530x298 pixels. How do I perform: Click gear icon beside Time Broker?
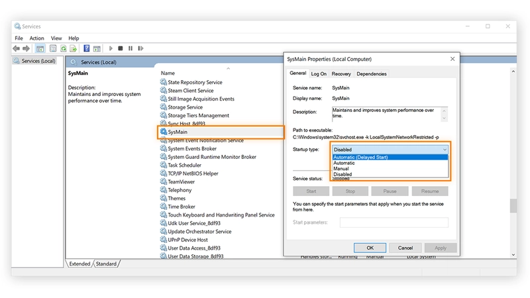pos(164,207)
